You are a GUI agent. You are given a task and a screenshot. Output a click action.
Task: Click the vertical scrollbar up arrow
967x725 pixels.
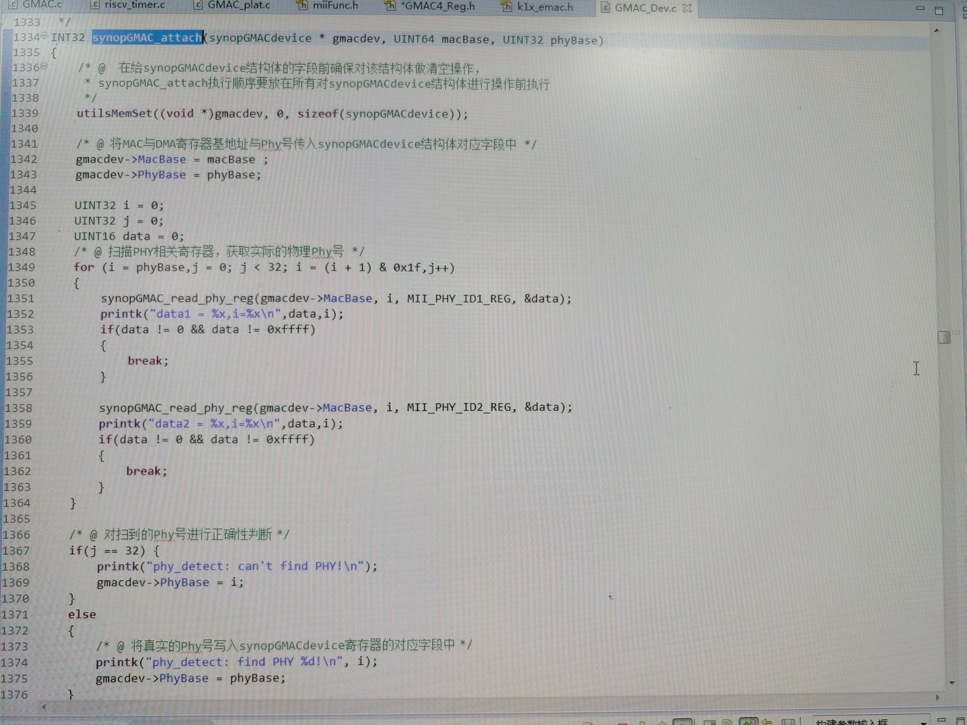(936, 31)
